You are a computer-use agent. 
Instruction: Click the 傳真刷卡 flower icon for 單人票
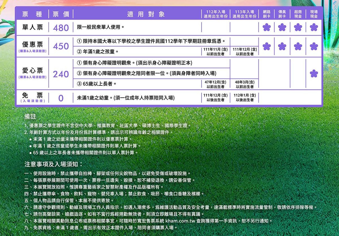point(282,27)
